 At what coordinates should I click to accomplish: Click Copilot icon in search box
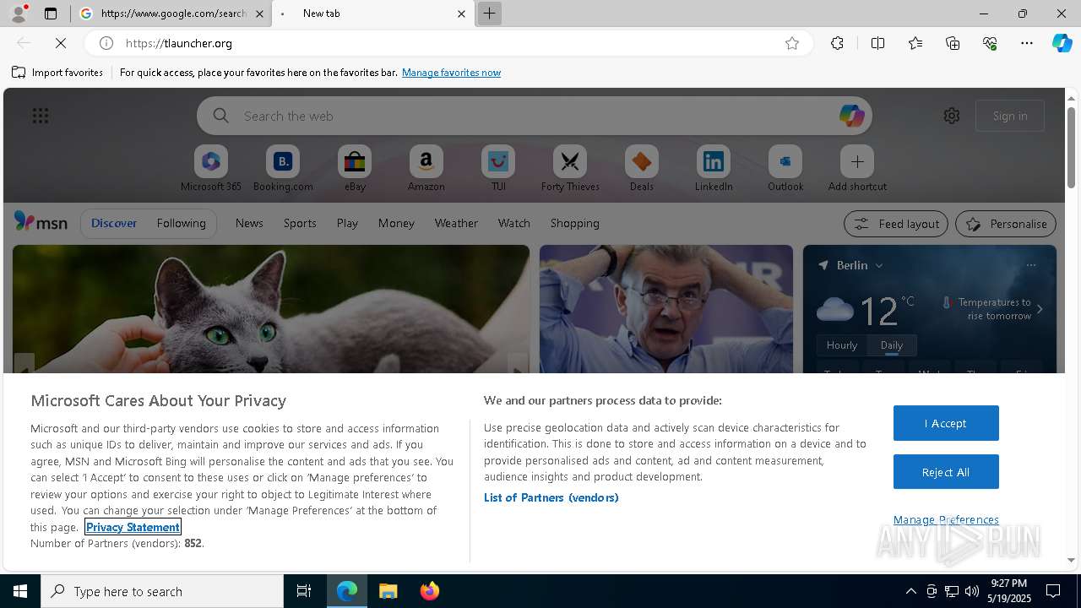click(x=851, y=116)
